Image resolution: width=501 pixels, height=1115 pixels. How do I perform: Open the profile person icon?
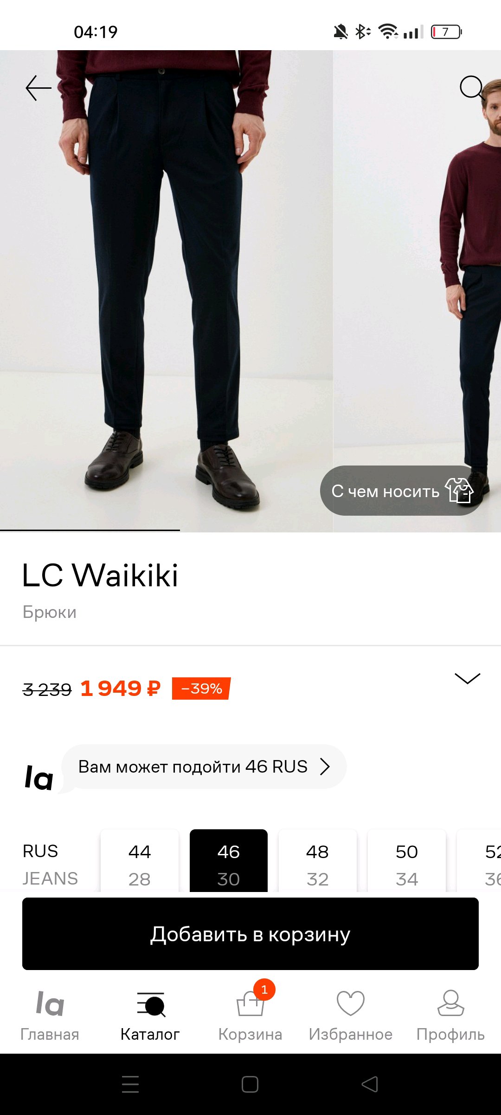click(451, 1003)
